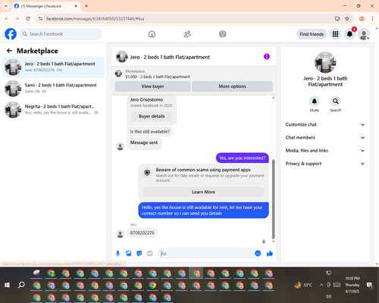
Task: Open the taskbar clock showing 10:28 PM
Action: point(352,285)
